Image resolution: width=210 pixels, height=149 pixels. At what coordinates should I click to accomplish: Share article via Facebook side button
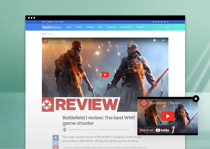pos(56,138)
